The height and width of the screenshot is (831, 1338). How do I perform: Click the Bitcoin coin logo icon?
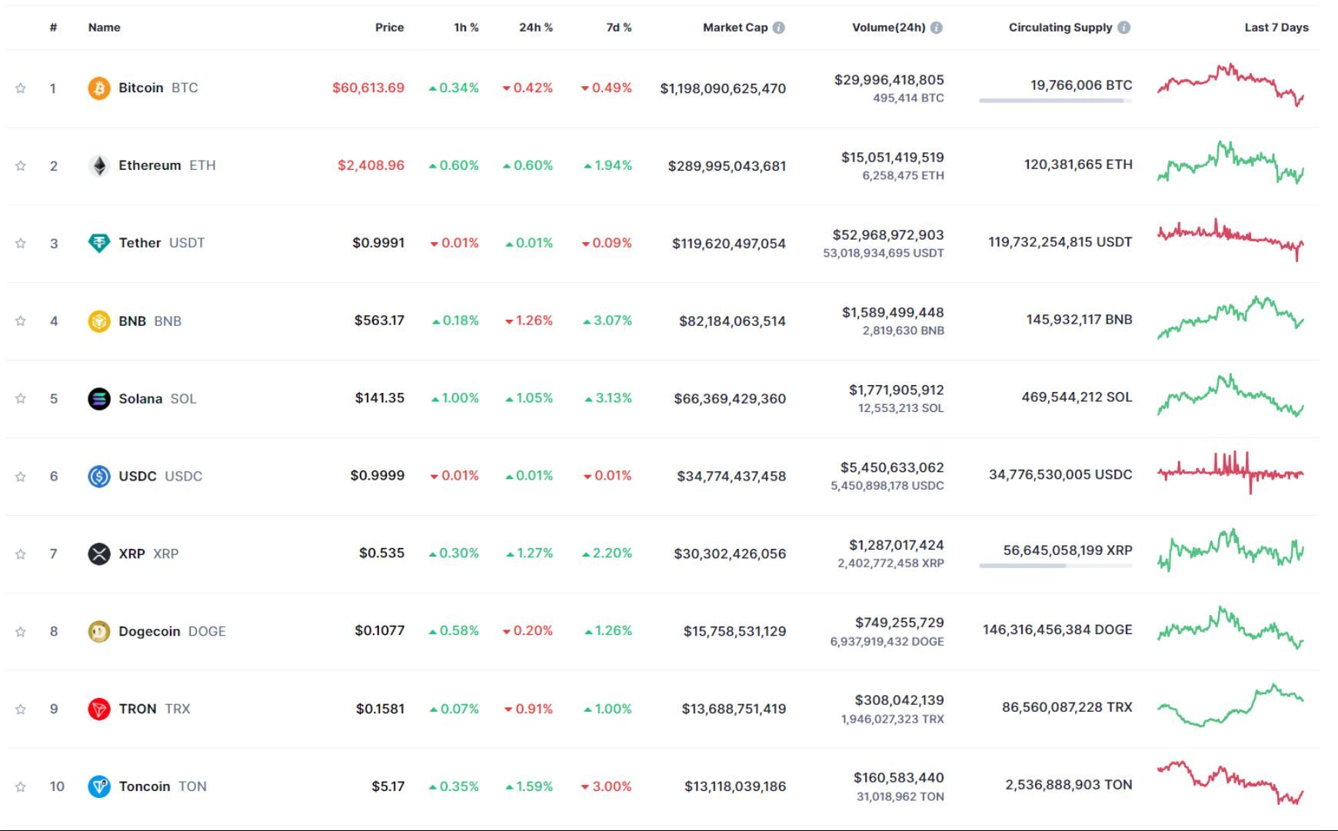pos(99,88)
